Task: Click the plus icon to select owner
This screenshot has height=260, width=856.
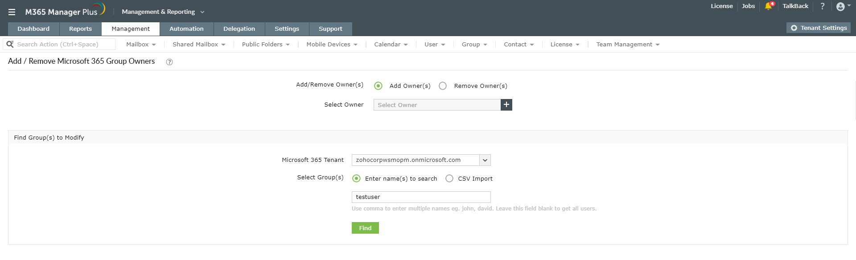Action: point(506,105)
